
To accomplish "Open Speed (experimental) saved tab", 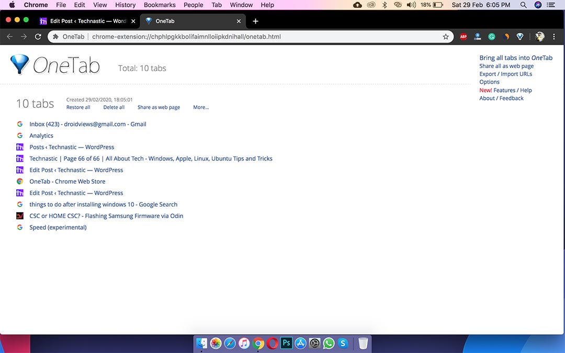I will click(58, 227).
